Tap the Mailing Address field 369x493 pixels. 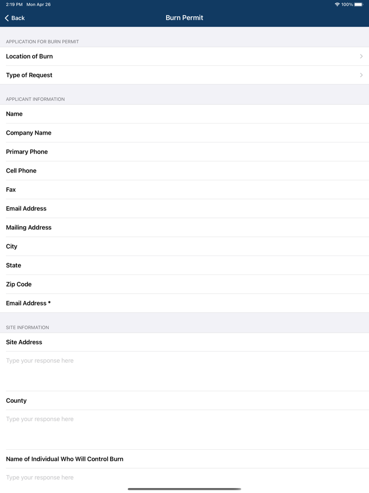point(184,227)
